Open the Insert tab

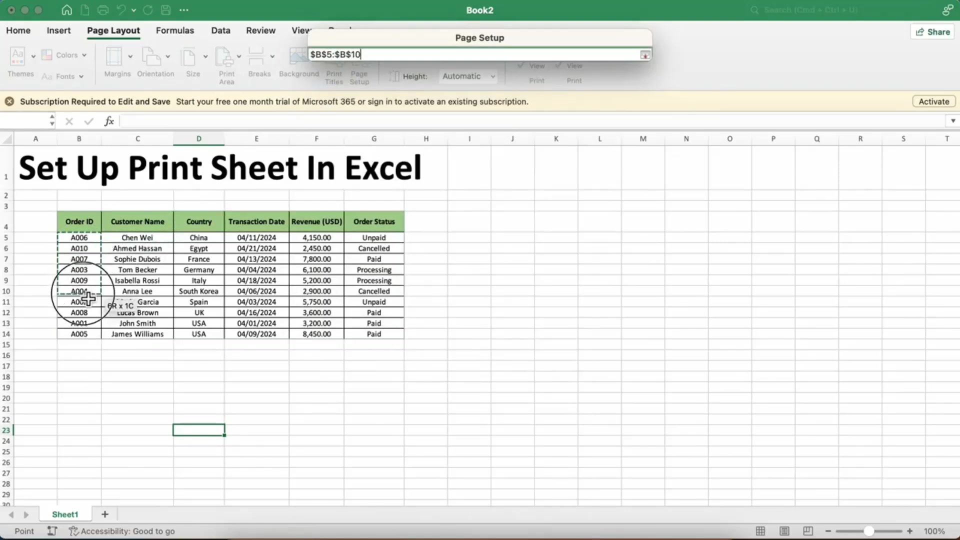58,30
